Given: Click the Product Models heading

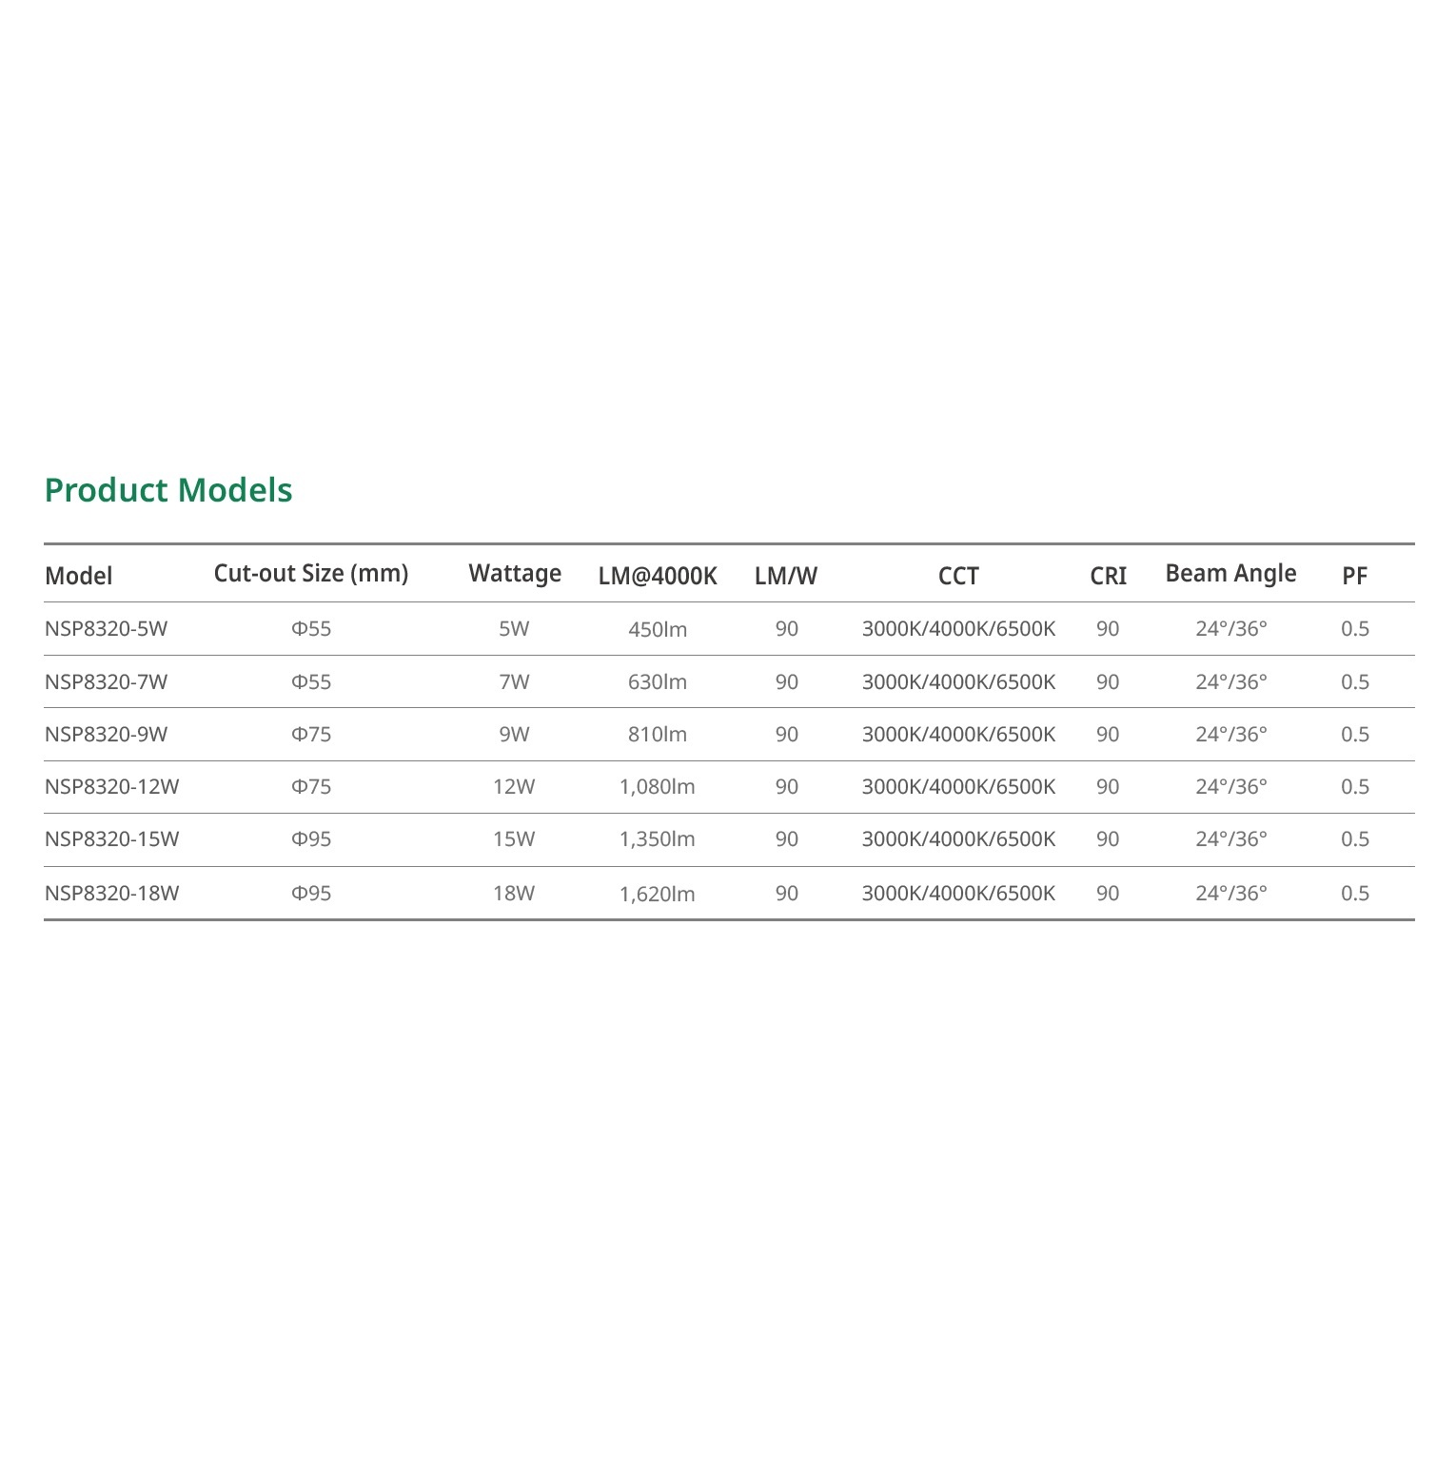Looking at the screenshot, I should 168,490.
